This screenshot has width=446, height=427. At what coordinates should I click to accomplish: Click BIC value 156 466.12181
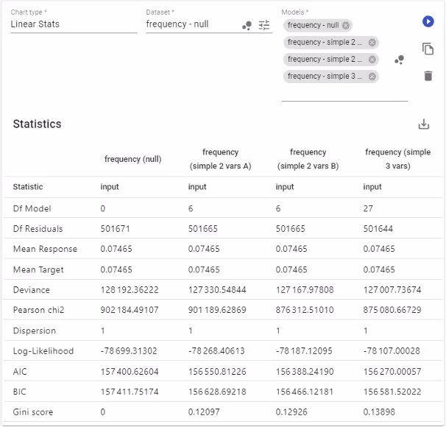(x=305, y=392)
